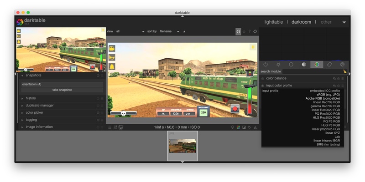This screenshot has height=182, width=365.
Task: Expand the history panel
Action: (22, 98)
